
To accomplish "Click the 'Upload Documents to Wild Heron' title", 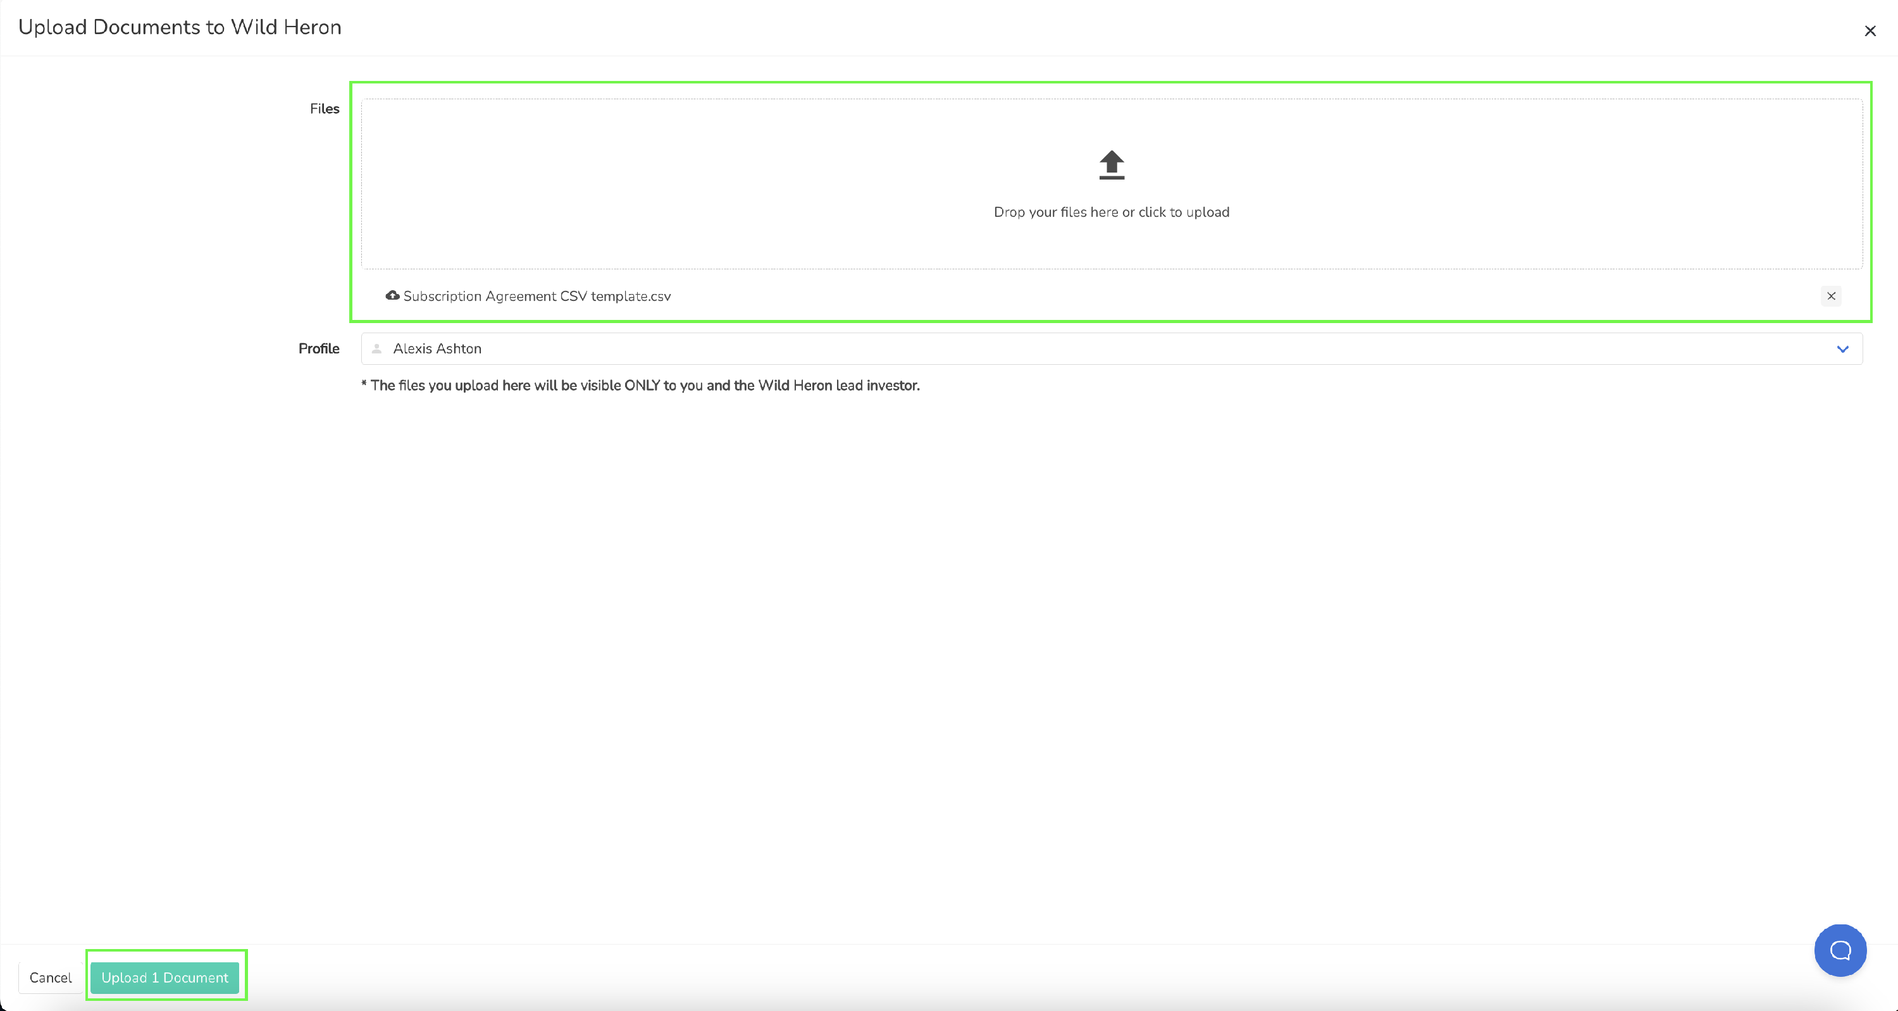I will point(180,27).
